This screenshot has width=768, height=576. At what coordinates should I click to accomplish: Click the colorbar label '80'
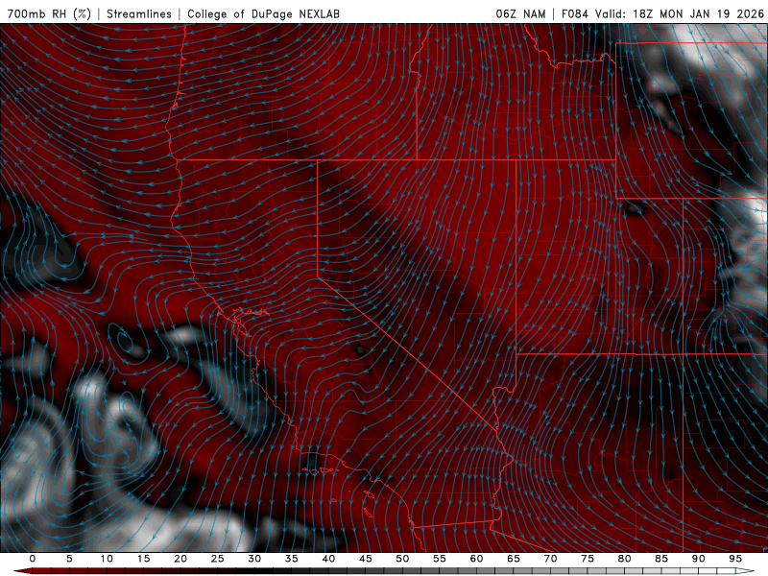(x=625, y=559)
